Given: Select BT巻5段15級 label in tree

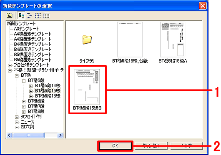Looking at the screenshot, I should [x=48, y=91].
